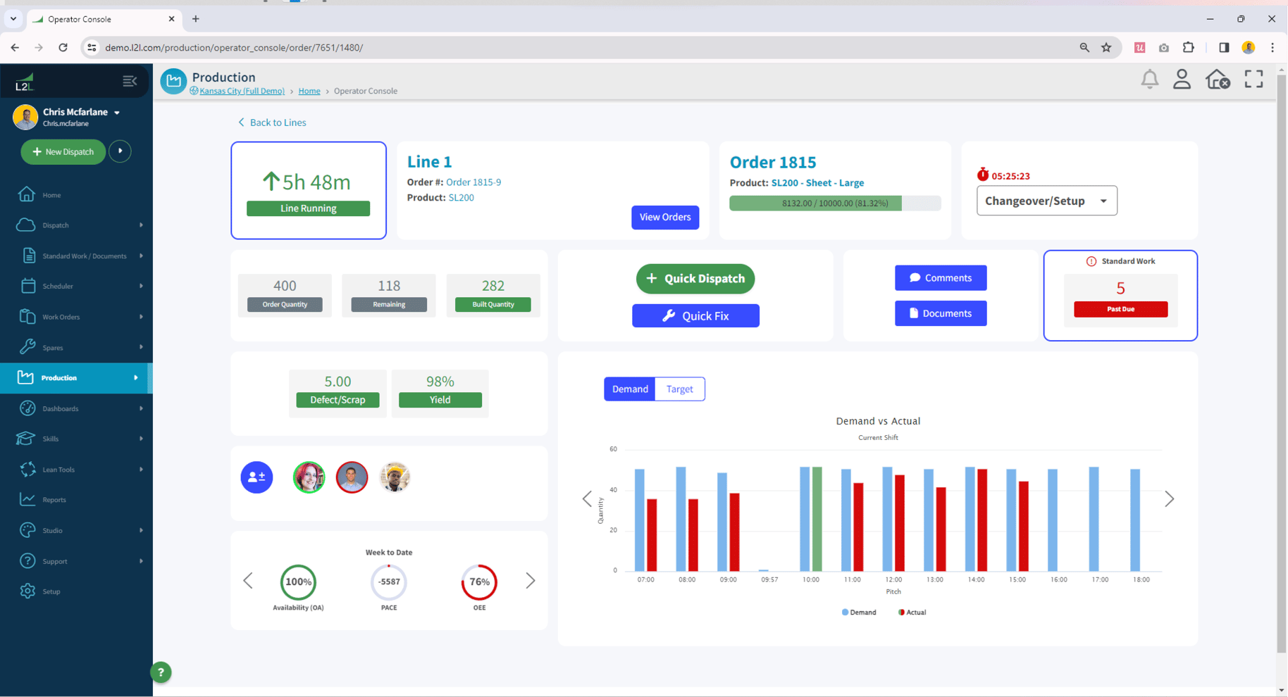Collapse the navigation sidebar
Screen dimensions: 1288x697
click(130, 81)
